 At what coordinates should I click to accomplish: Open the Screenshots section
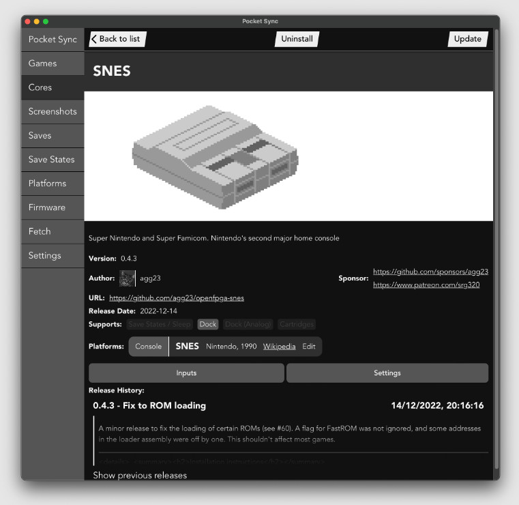[x=53, y=112]
